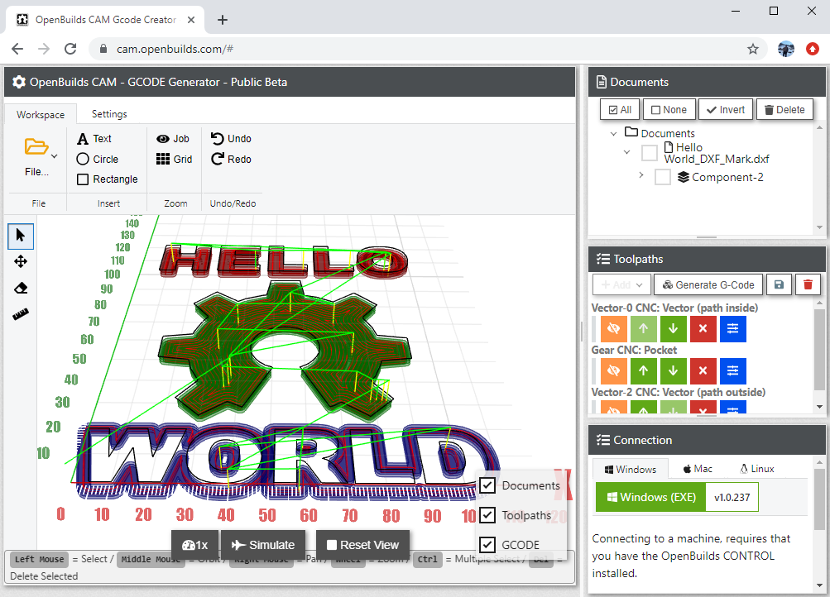
Task: Select the Eraser tool
Action: tap(21, 288)
